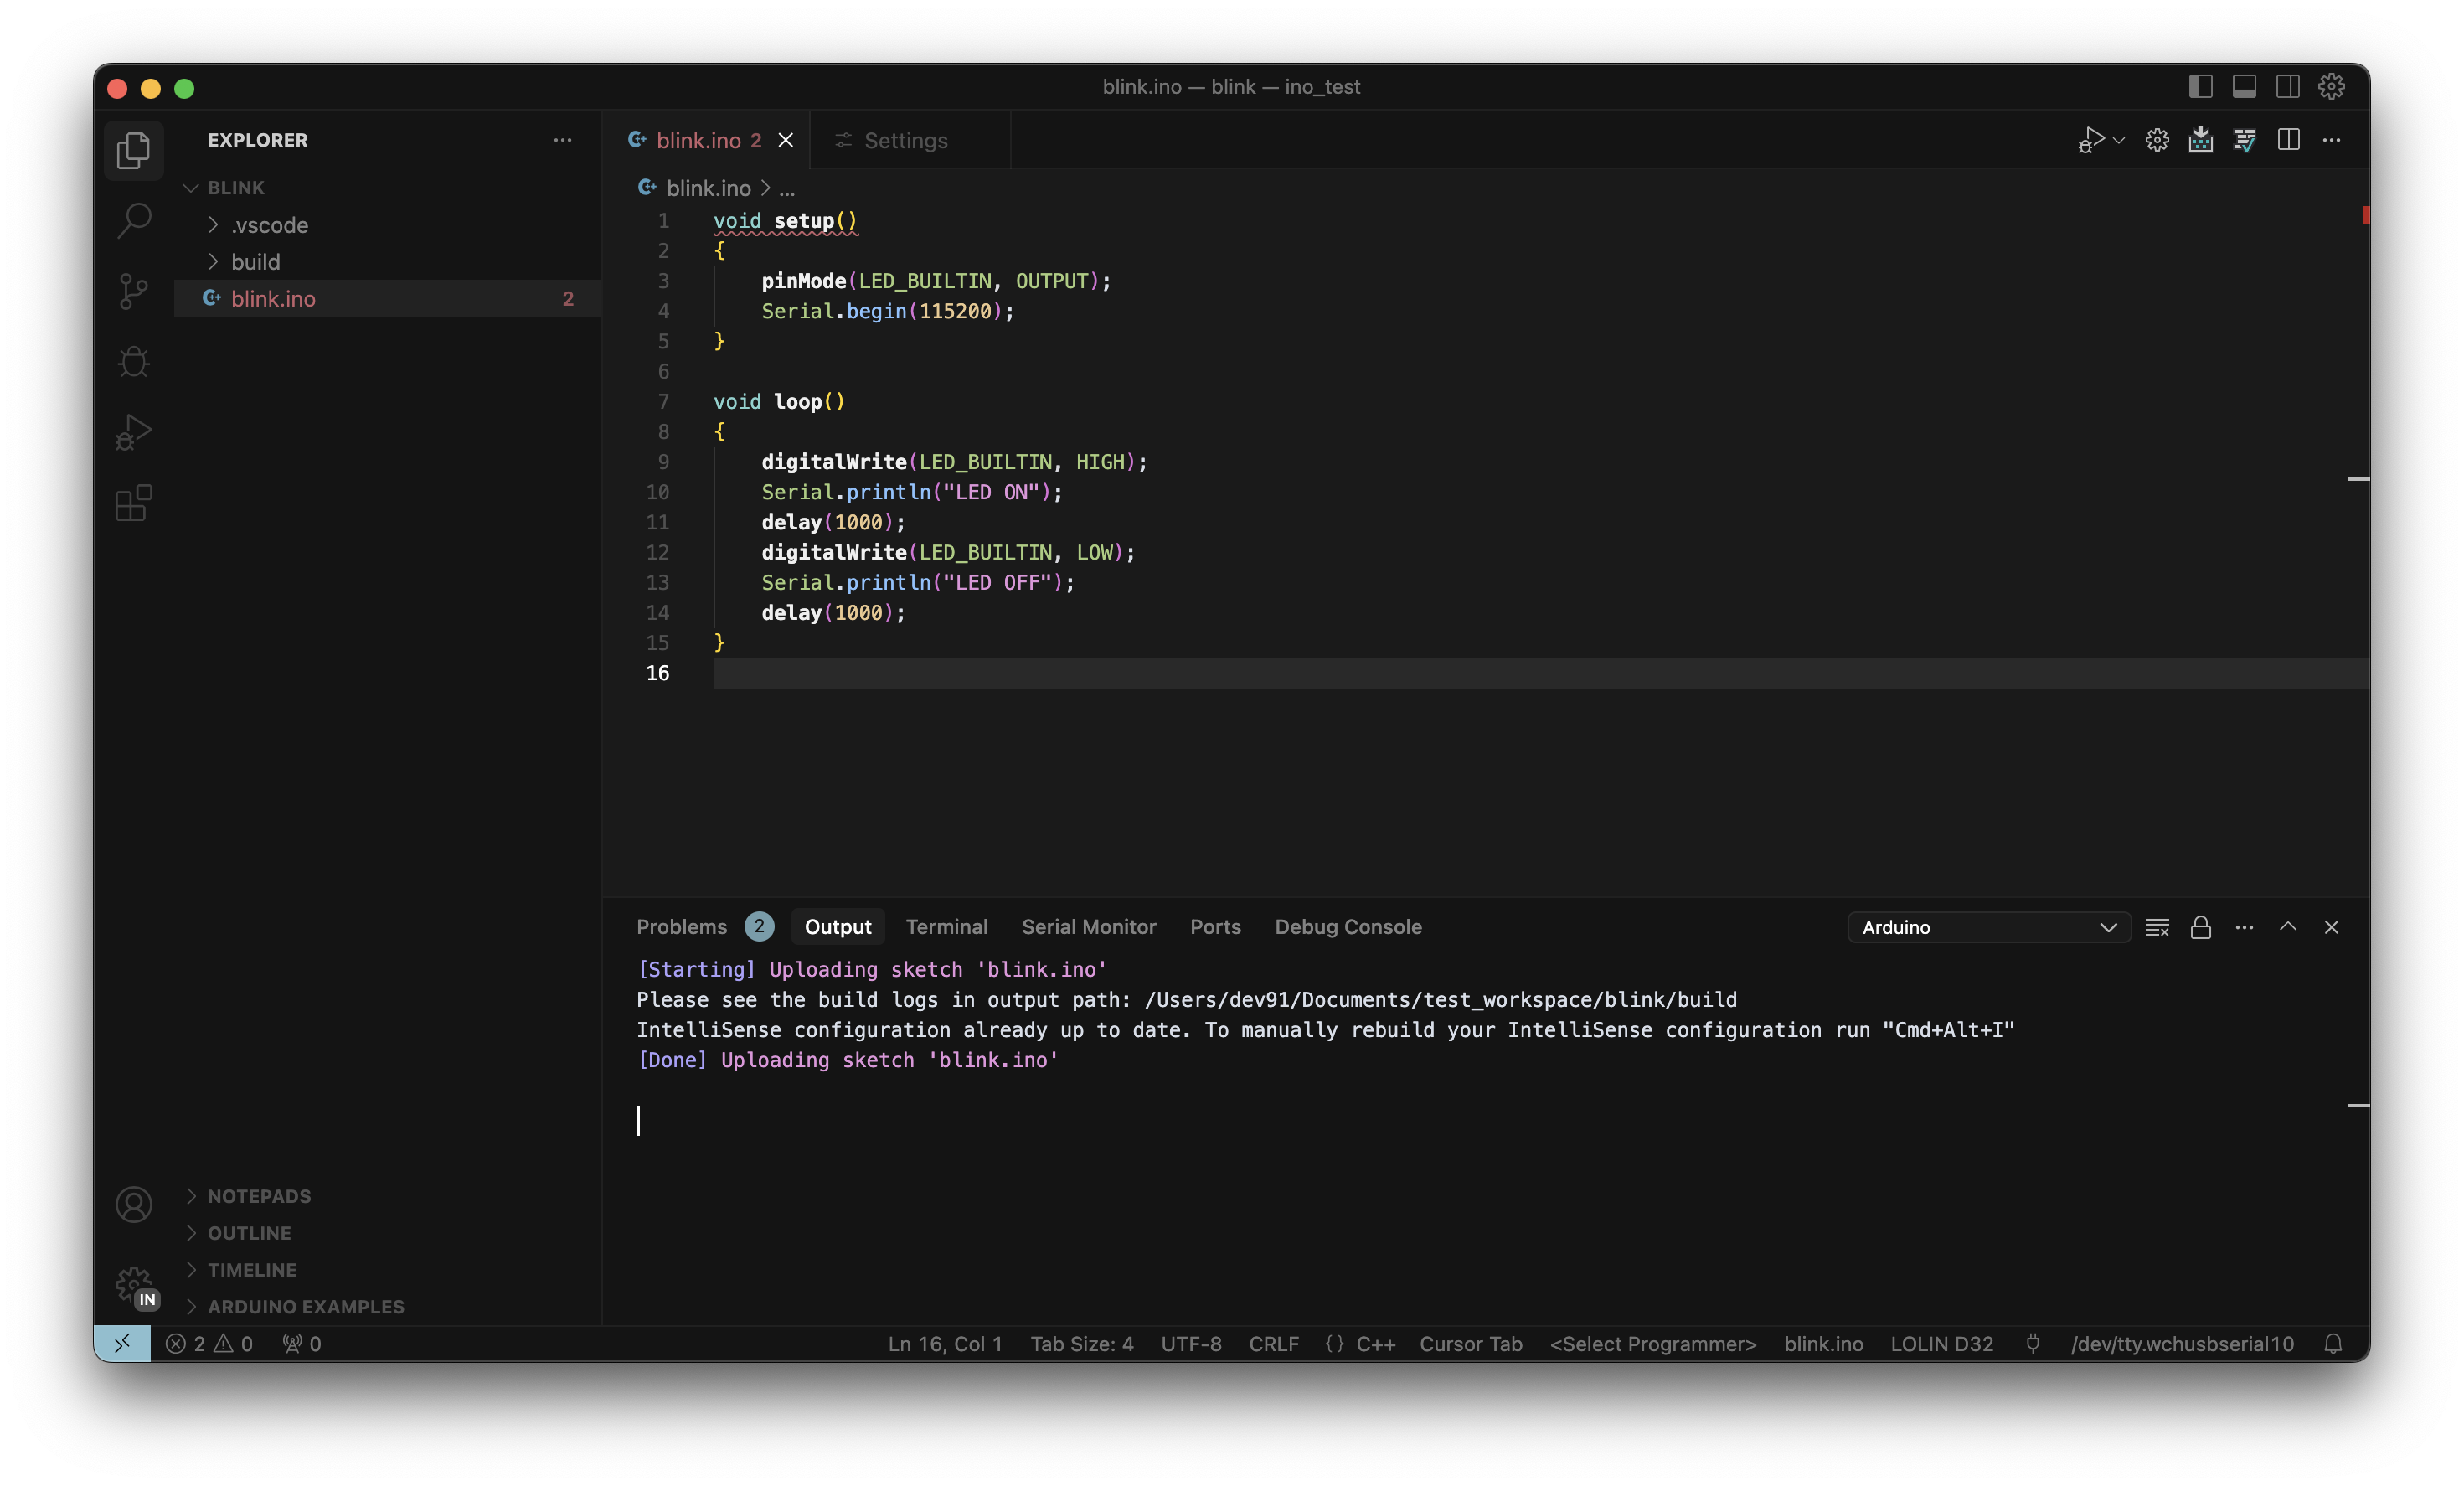This screenshot has width=2464, height=1486.
Task: Switch to the Serial Monitor tab
Action: tap(1088, 927)
